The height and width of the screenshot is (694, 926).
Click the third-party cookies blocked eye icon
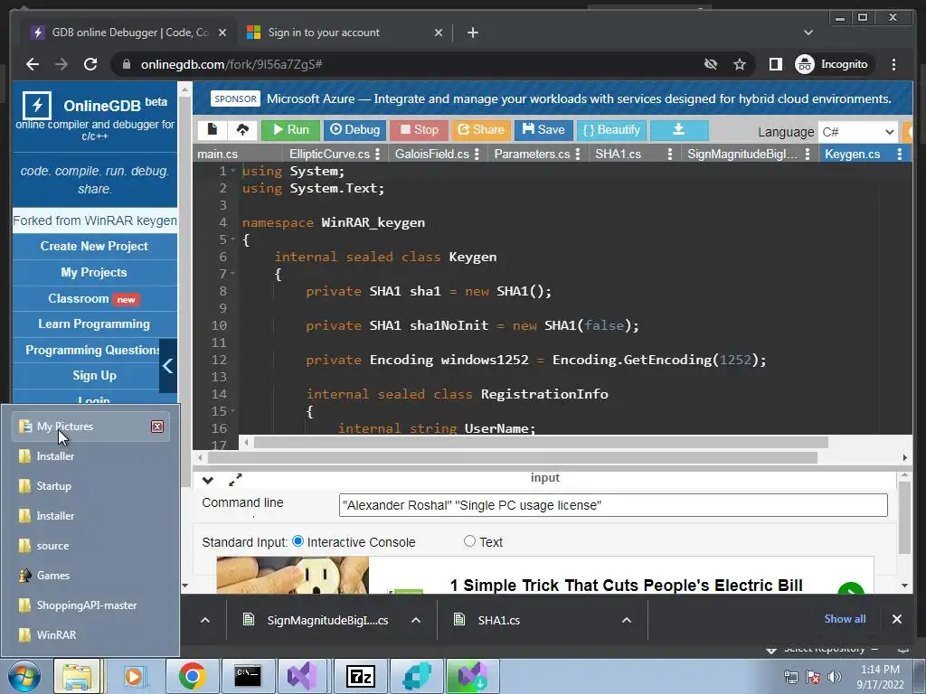click(x=711, y=64)
